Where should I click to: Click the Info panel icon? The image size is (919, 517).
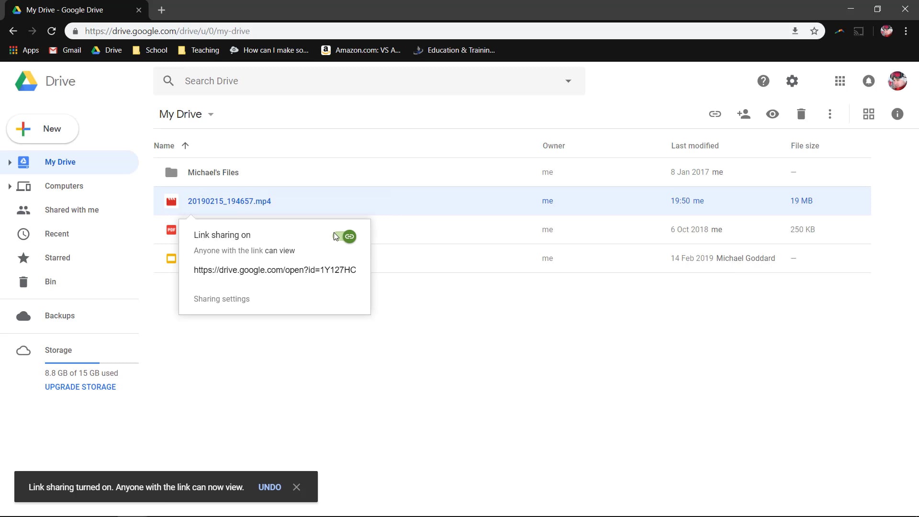(897, 113)
